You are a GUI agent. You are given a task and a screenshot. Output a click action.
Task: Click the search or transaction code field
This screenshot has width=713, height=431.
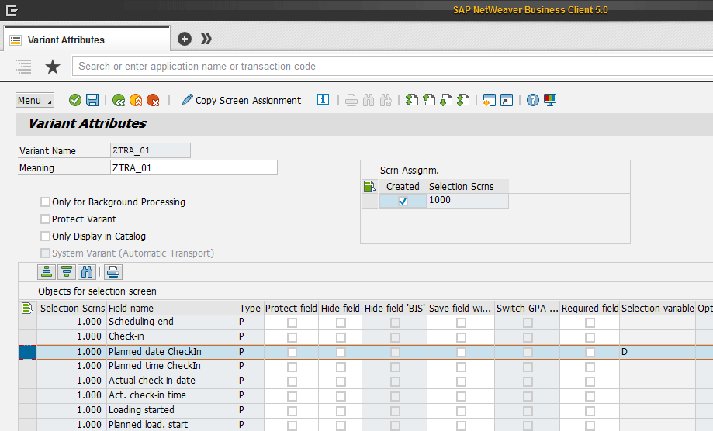pyautogui.click(x=393, y=67)
